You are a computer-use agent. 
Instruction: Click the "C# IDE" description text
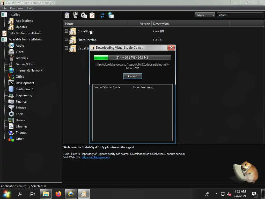click(158, 40)
